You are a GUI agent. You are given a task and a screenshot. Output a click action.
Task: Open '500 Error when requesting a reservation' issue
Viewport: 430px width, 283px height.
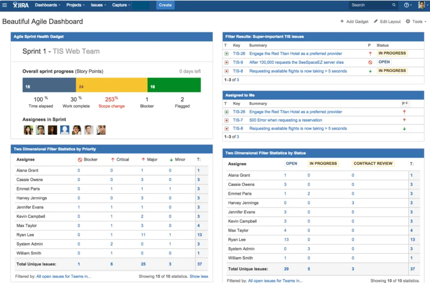click(285, 120)
